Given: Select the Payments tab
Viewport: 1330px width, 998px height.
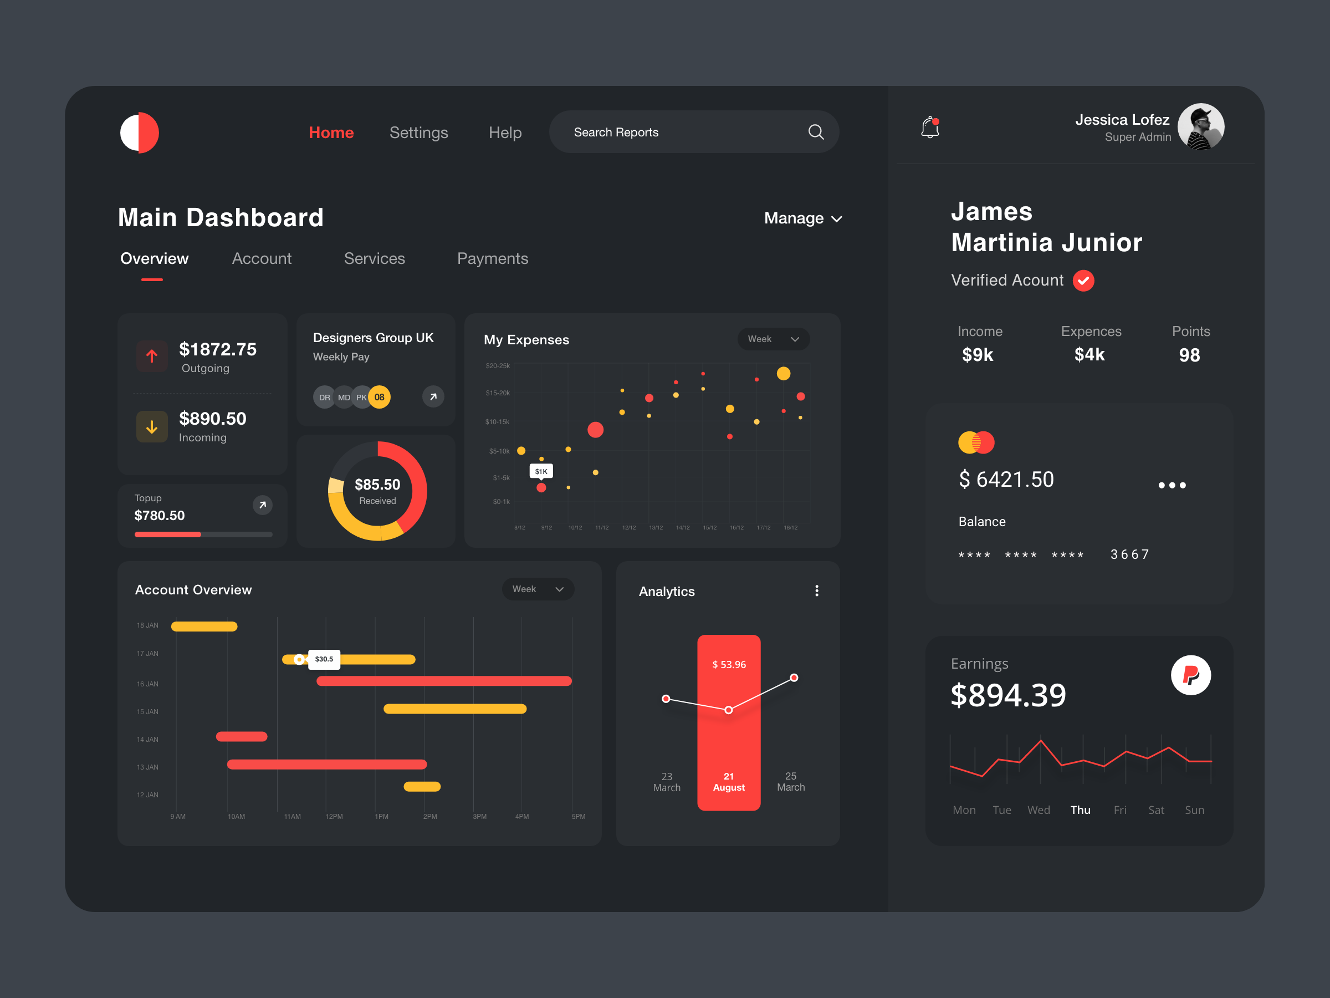Looking at the screenshot, I should [x=493, y=259].
